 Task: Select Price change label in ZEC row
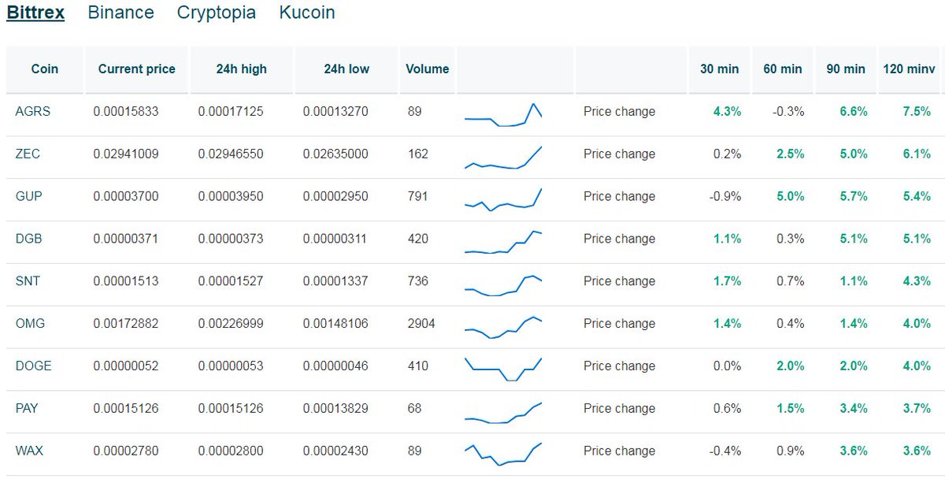[x=619, y=154]
